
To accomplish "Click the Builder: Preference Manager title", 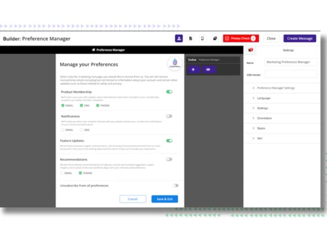I will pyautogui.click(x=37, y=39).
